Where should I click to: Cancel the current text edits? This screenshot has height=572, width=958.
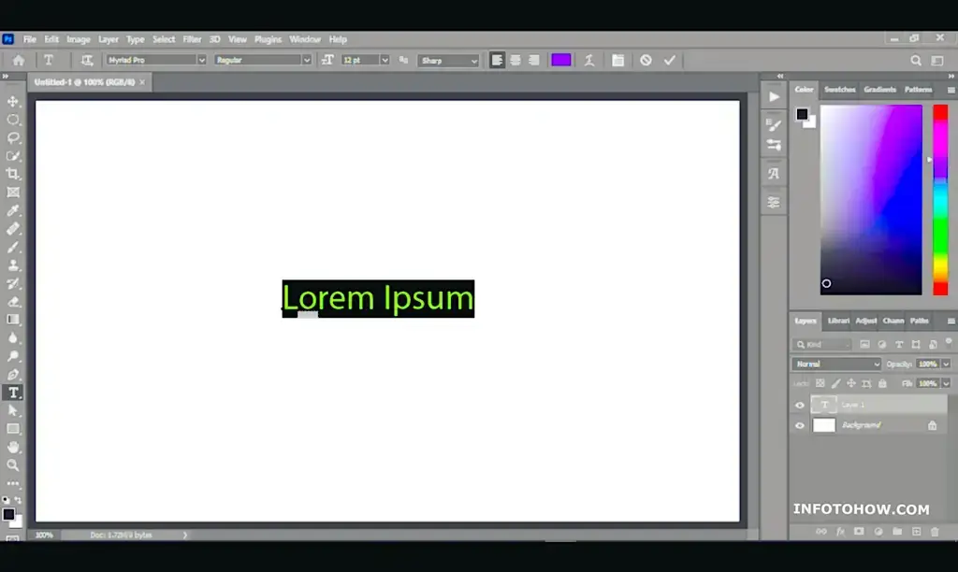[x=646, y=60]
